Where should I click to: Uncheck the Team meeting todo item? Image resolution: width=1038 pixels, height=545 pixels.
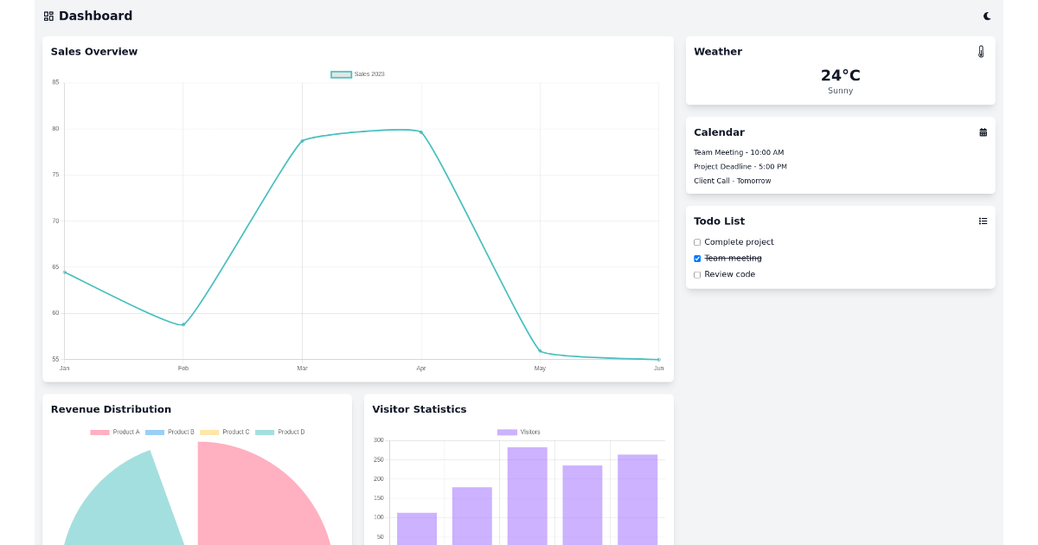(x=697, y=258)
